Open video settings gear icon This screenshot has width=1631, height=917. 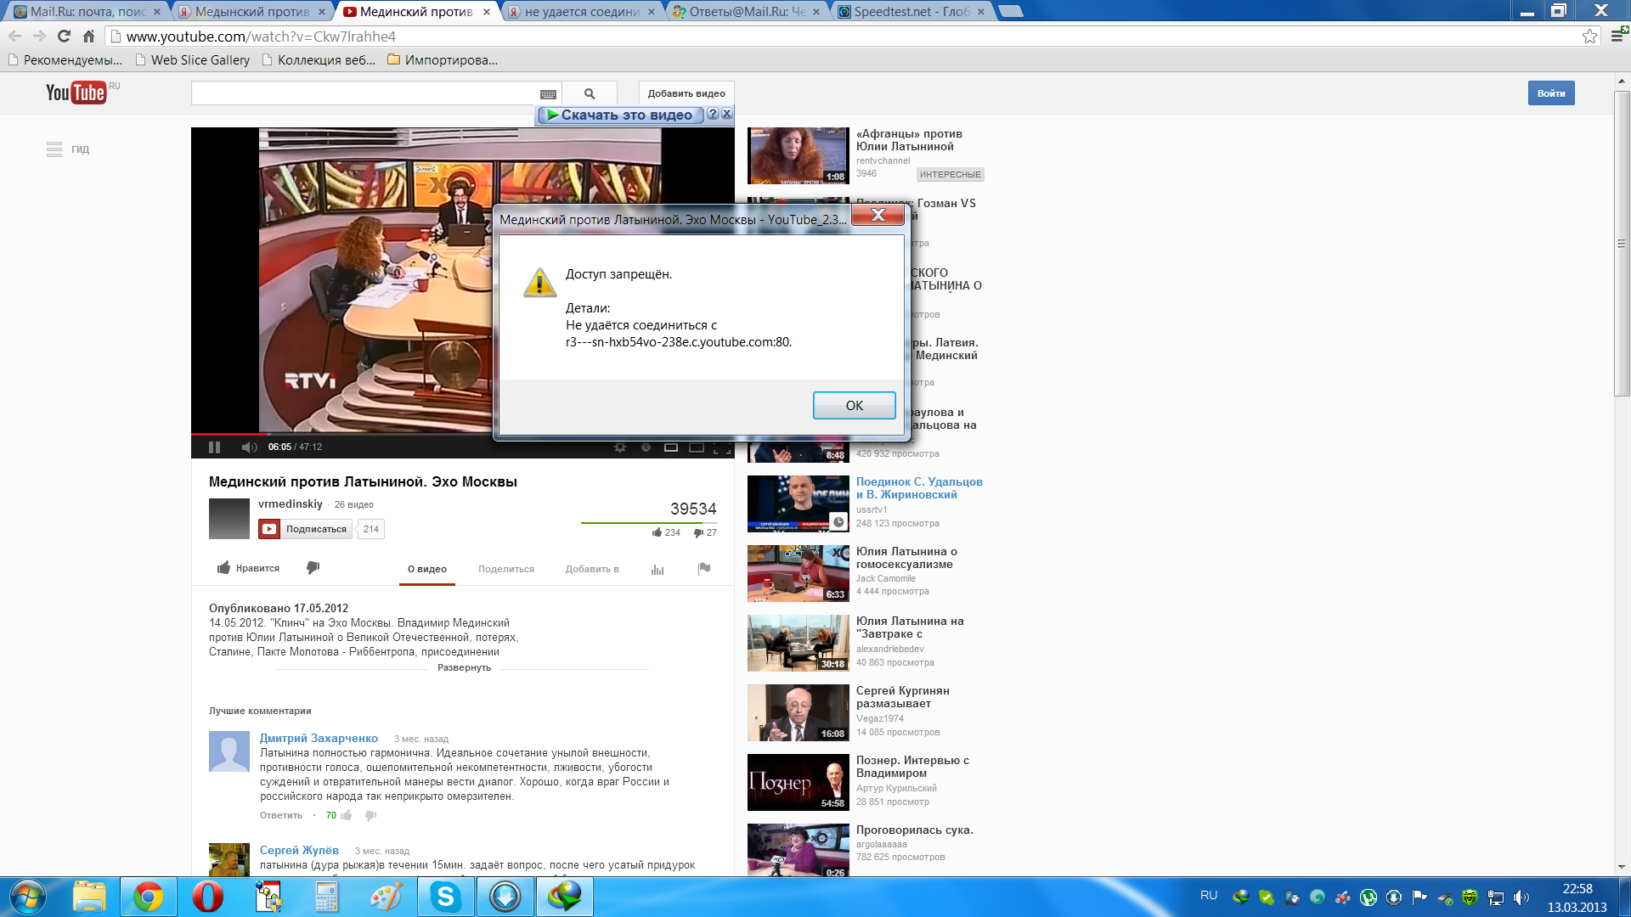click(x=620, y=447)
